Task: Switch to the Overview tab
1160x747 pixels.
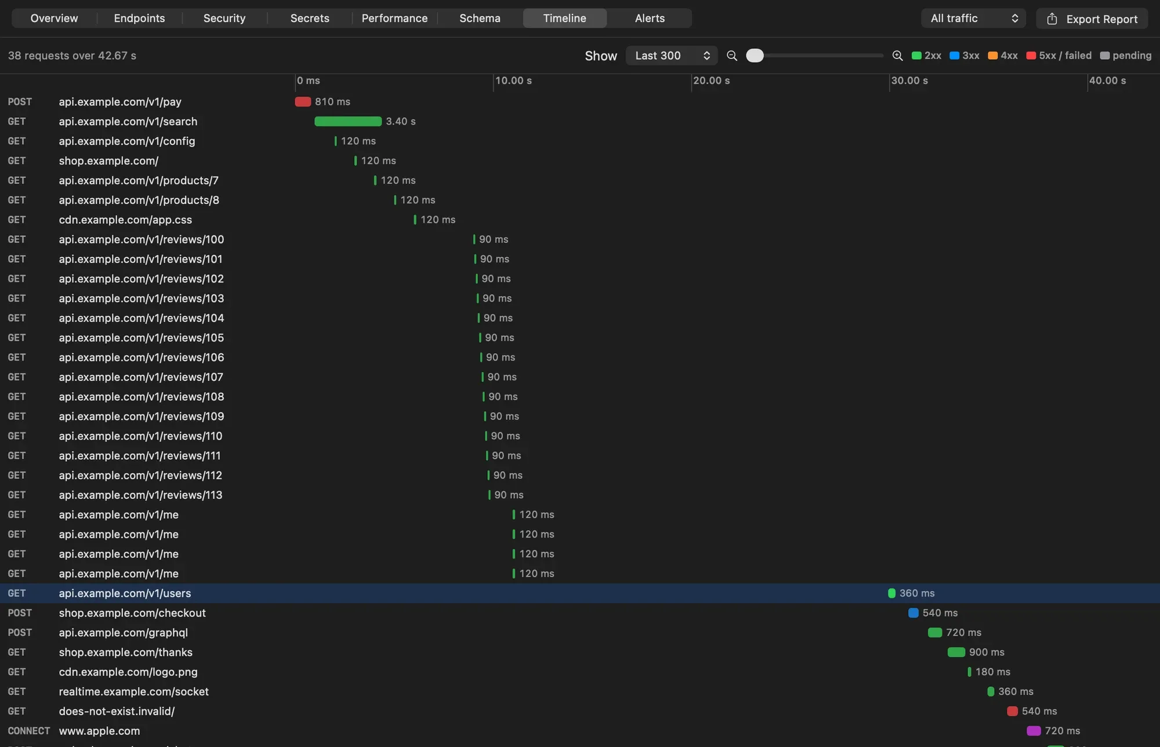Action: [x=54, y=18]
